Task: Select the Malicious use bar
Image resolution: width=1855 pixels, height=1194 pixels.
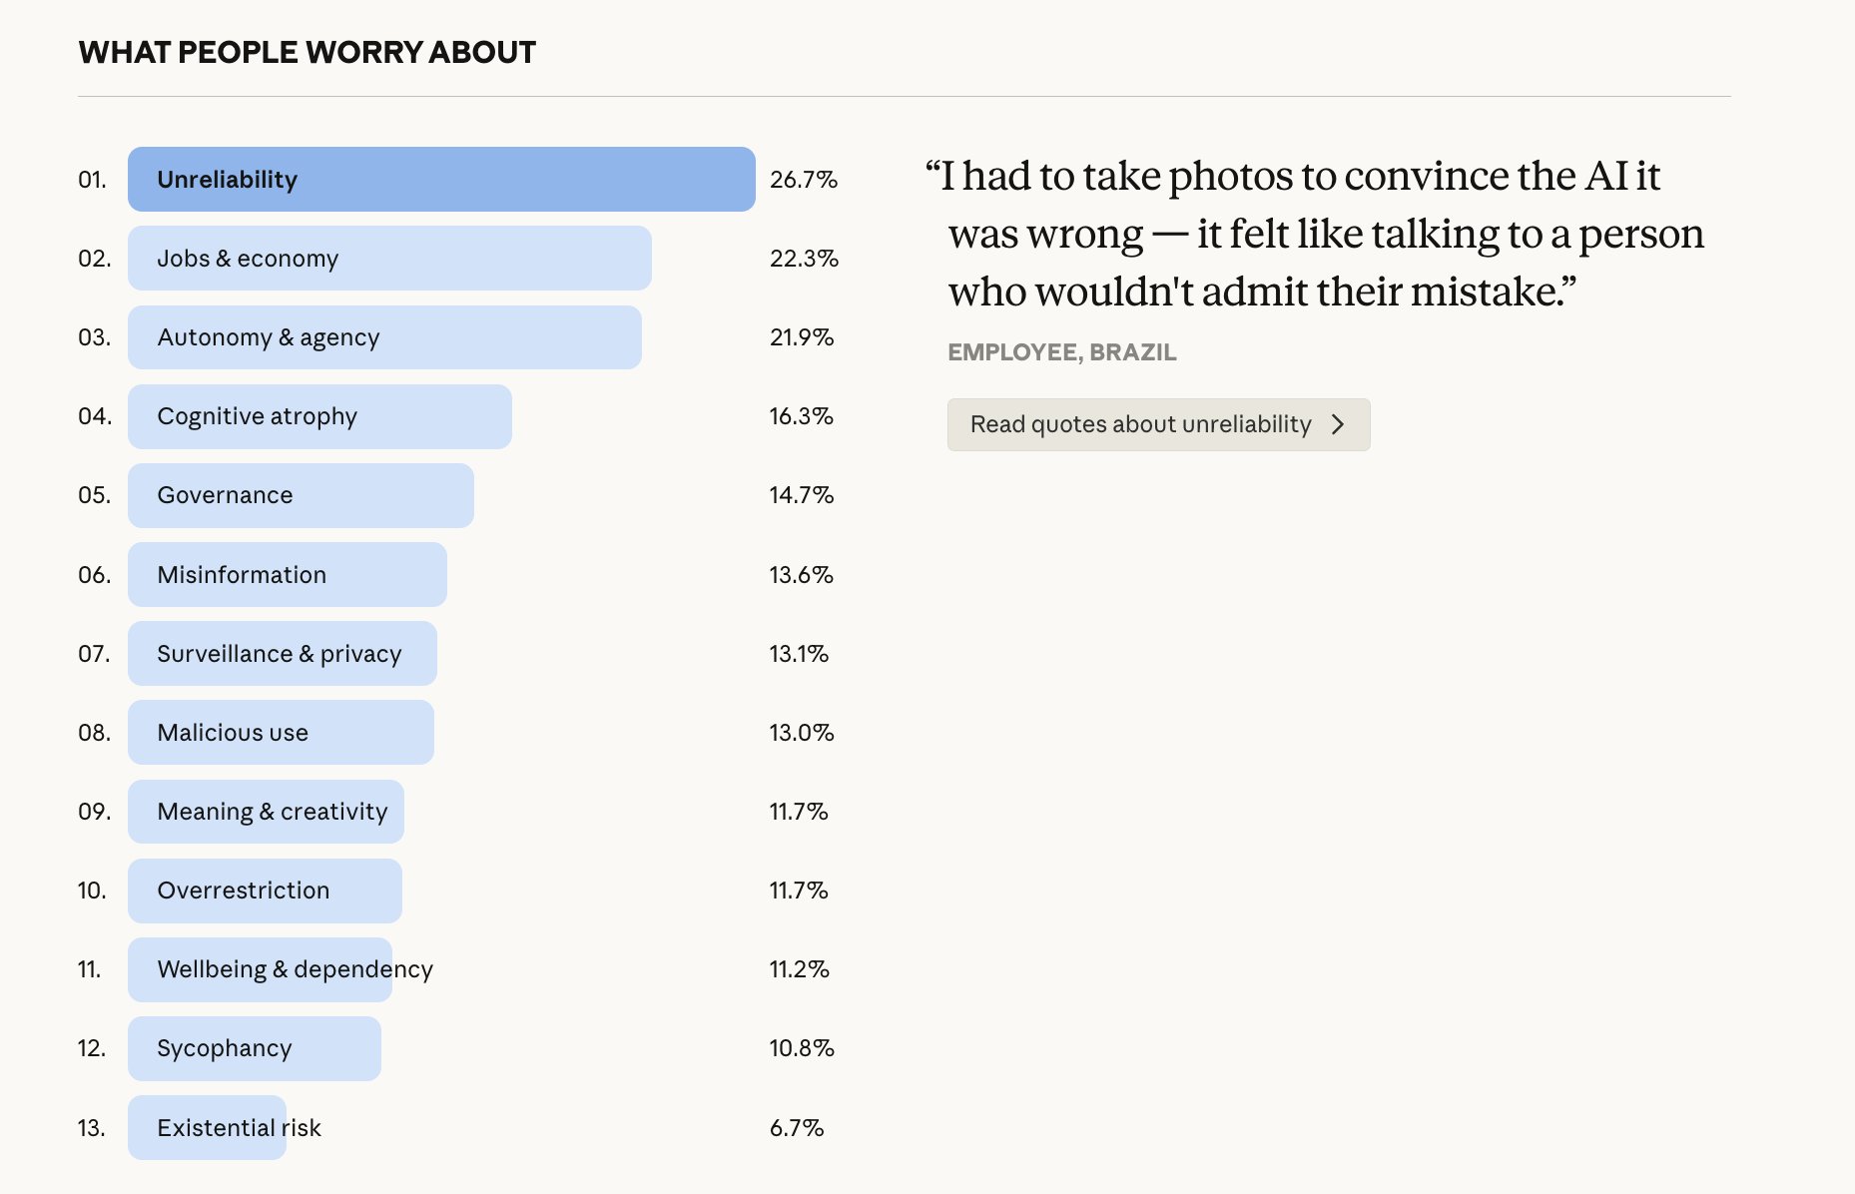Action: click(281, 733)
